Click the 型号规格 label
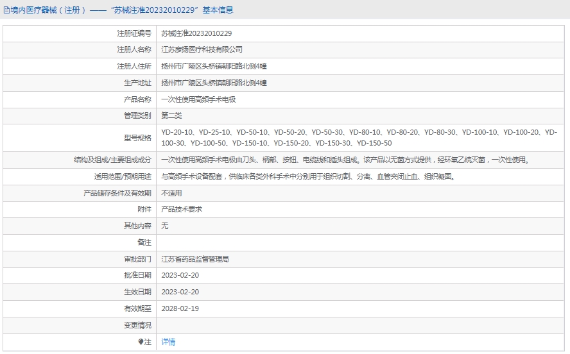This screenshot has height=354, width=570. click(x=137, y=138)
